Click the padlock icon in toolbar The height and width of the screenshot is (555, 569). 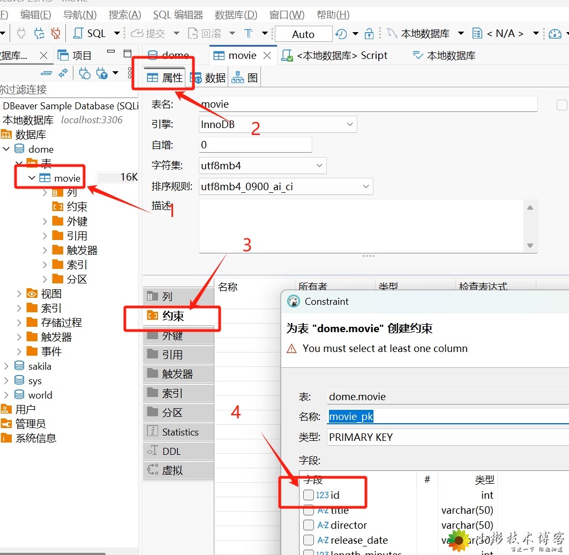tap(369, 34)
